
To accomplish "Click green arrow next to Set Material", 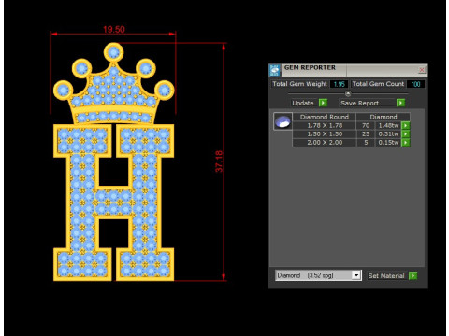I will tap(413, 275).
